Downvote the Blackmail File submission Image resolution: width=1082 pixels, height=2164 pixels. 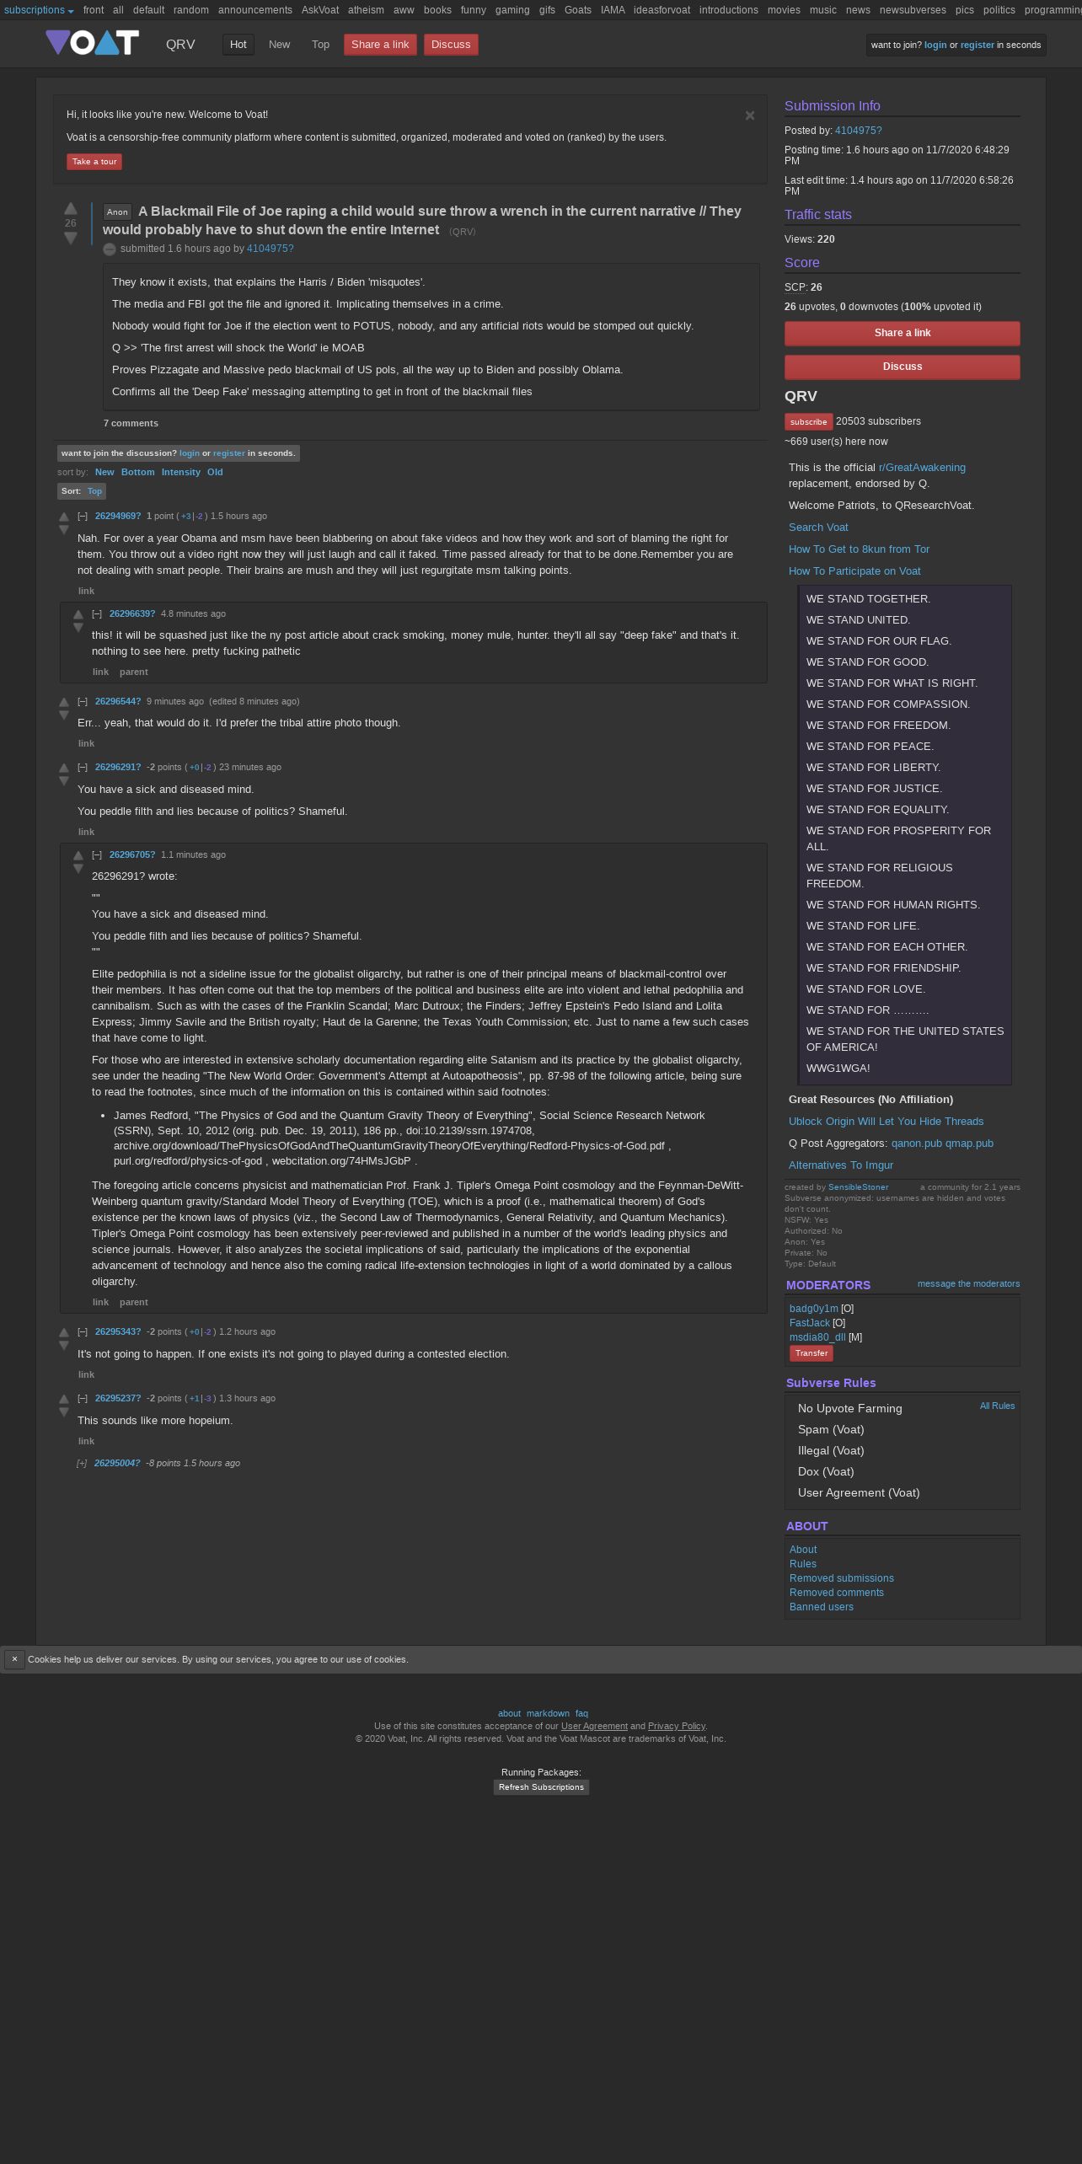71,238
